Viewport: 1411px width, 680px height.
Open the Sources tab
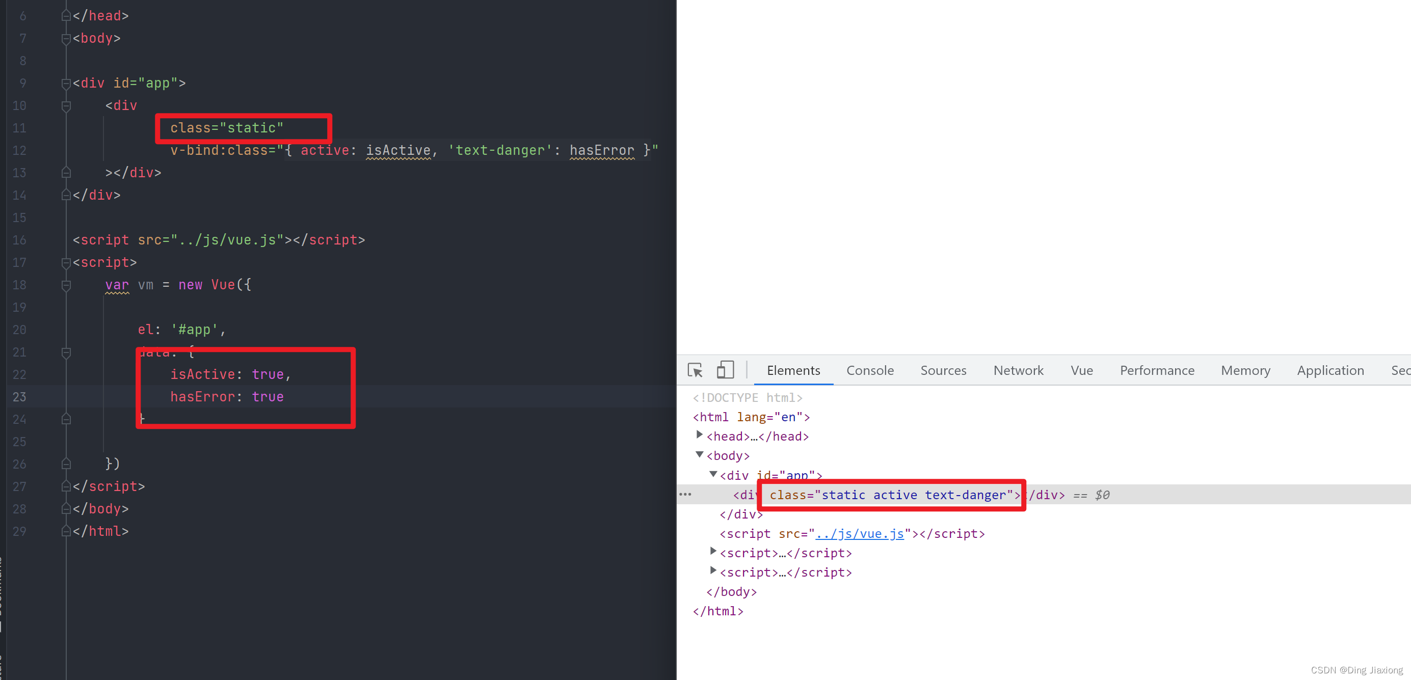pyautogui.click(x=943, y=371)
